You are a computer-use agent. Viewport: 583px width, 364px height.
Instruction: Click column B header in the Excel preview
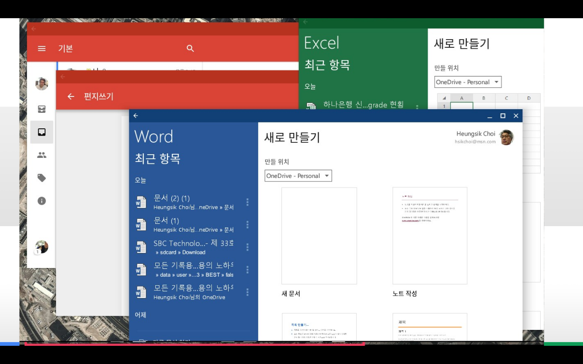tap(484, 98)
